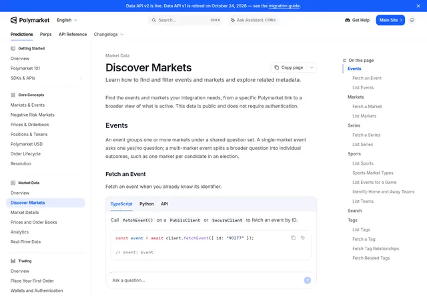This screenshot has height=296, width=427.
Task: Open Prices and Order Books page
Action: (34, 222)
